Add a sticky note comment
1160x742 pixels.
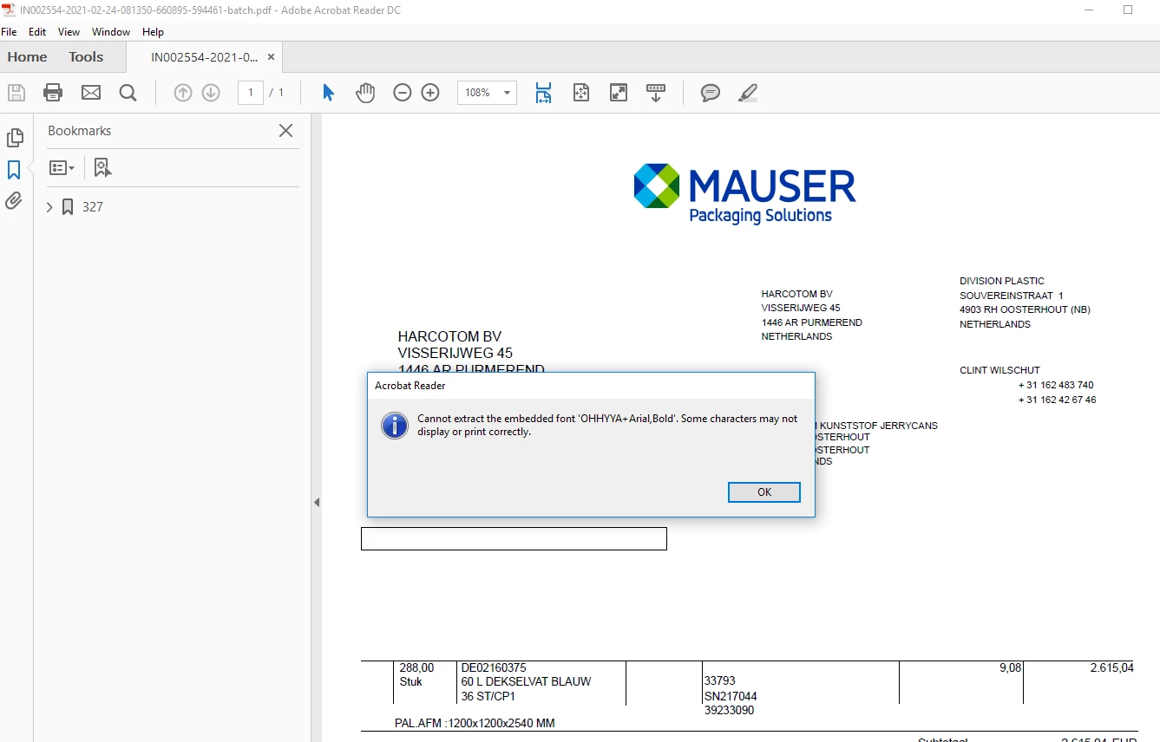[711, 93]
